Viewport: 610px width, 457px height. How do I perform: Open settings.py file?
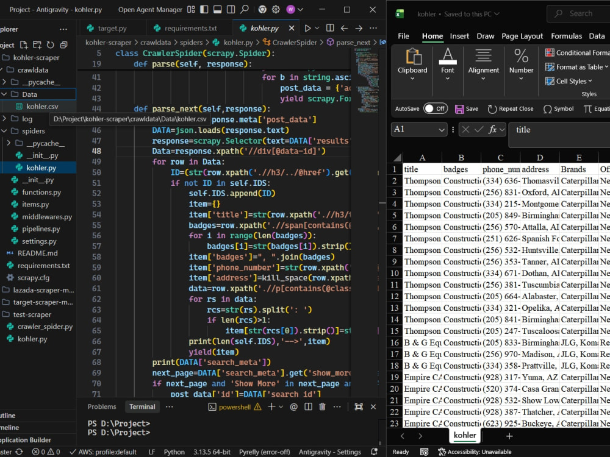(38, 241)
